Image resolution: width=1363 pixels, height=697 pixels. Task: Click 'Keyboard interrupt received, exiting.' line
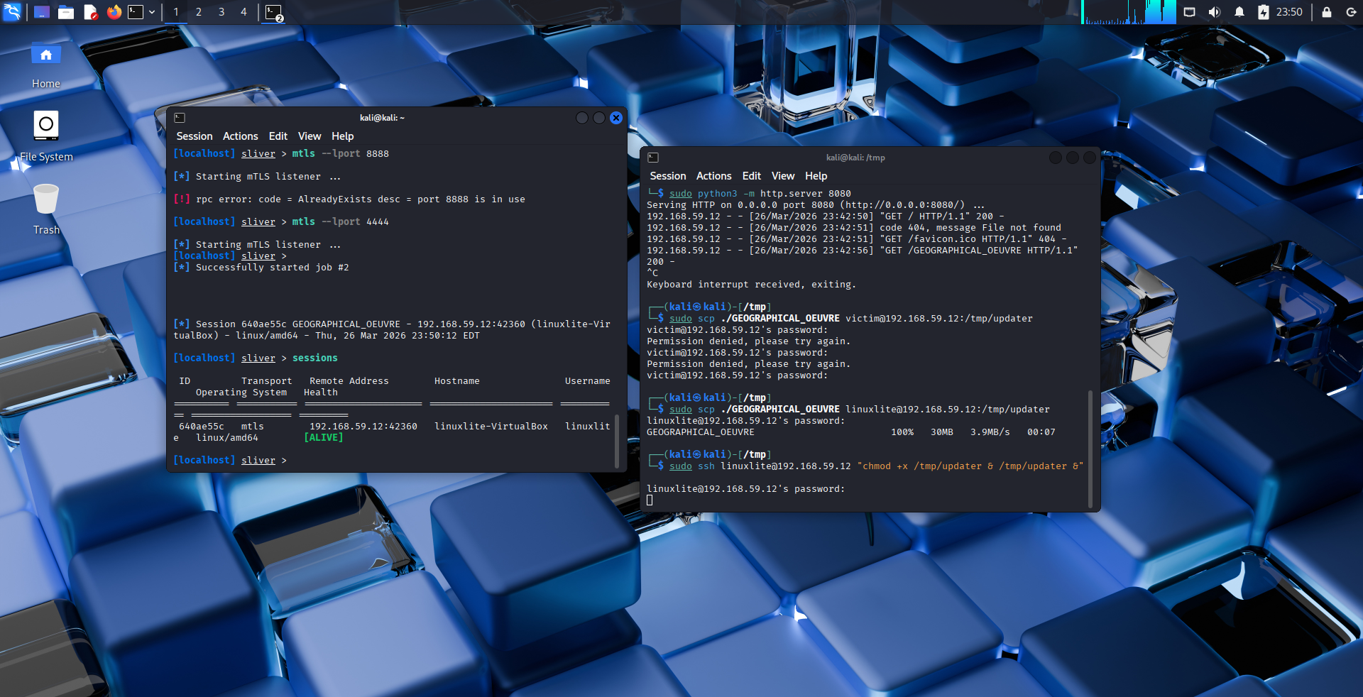pos(751,285)
